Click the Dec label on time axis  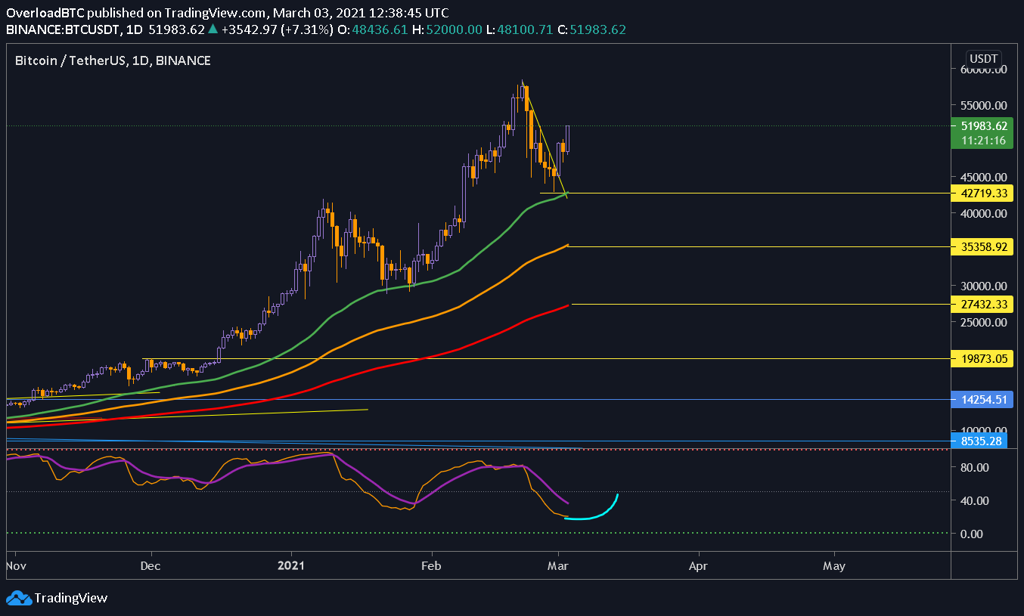150,565
